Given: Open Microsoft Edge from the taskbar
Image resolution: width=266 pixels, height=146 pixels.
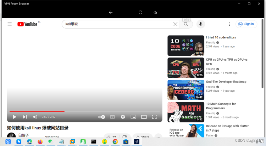Looking at the screenshot, I should point(29,142).
